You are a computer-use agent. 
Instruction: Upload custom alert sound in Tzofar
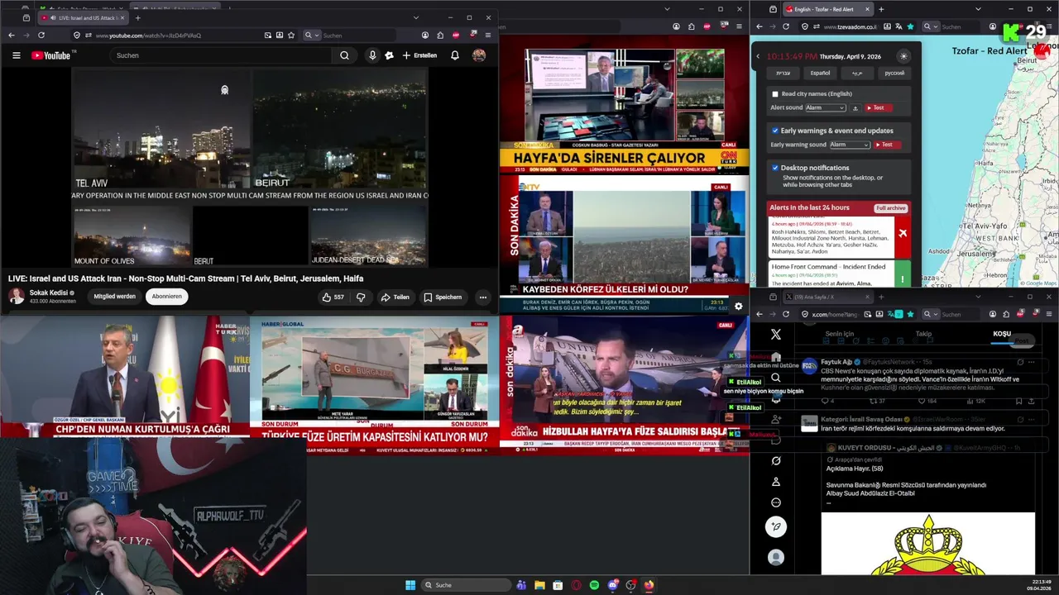point(855,108)
